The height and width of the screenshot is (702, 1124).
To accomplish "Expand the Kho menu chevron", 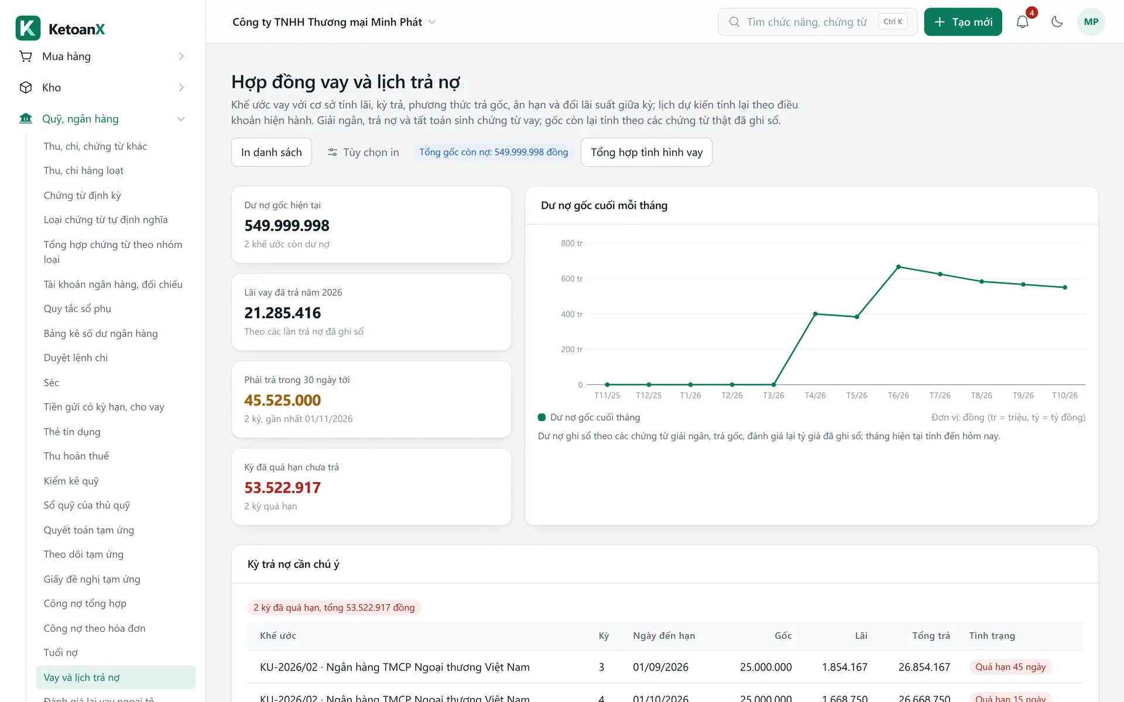I will pyautogui.click(x=181, y=87).
